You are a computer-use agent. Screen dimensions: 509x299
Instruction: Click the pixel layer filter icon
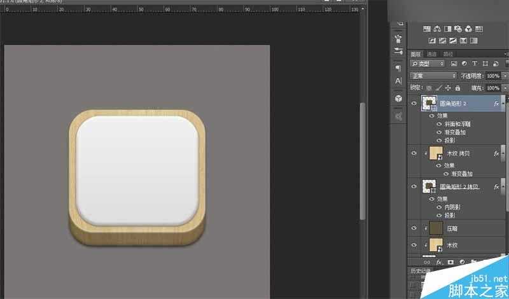(454, 64)
